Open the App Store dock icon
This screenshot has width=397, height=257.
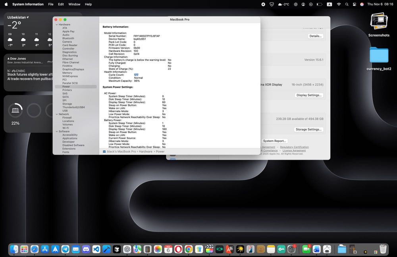coord(45,249)
